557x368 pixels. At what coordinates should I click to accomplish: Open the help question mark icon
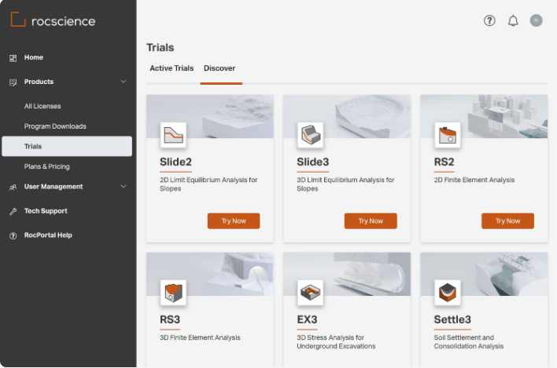(489, 21)
